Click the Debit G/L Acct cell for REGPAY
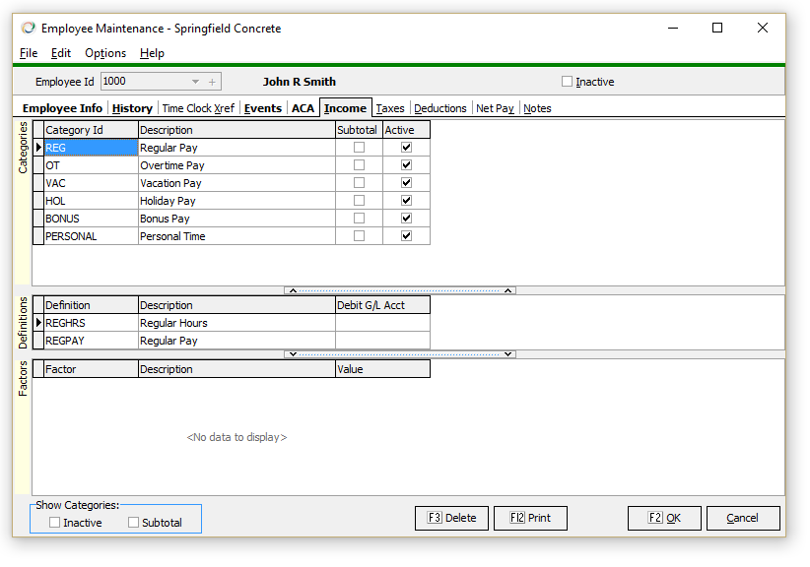 tap(382, 341)
